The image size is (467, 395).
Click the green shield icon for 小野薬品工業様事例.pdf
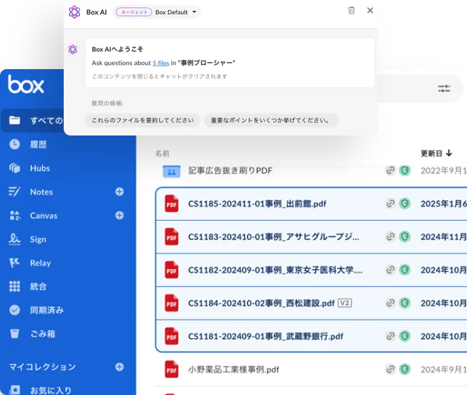click(x=405, y=369)
